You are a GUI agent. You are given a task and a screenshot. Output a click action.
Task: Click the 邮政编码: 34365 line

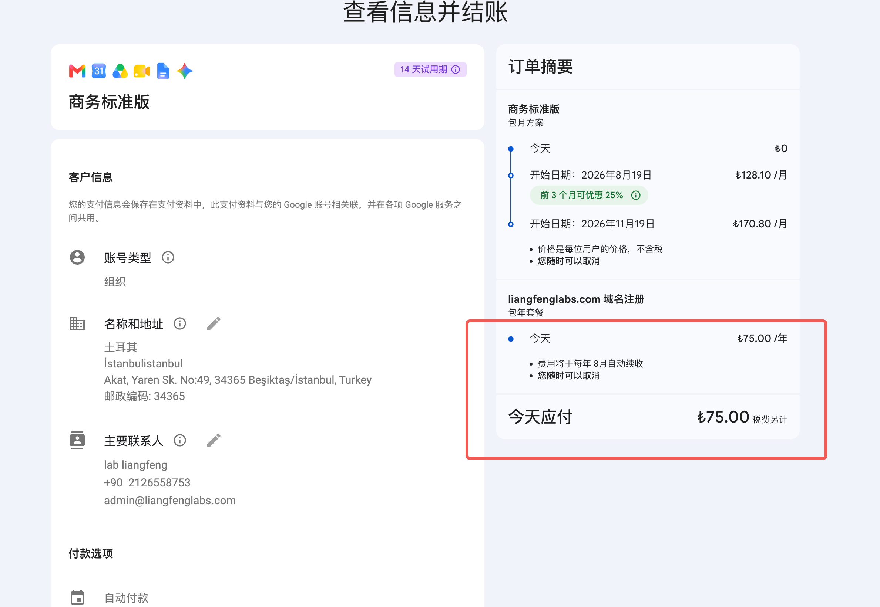tap(145, 396)
